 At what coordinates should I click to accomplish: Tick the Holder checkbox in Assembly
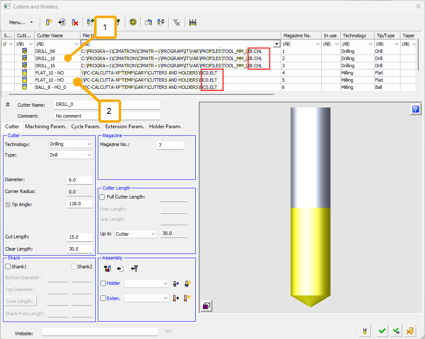pos(103,284)
